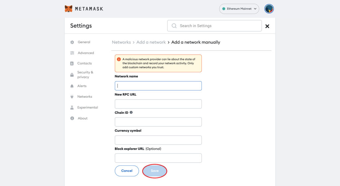Click the 'Add a network manually' breadcrumb text
The width and height of the screenshot is (340, 186).
(196, 42)
